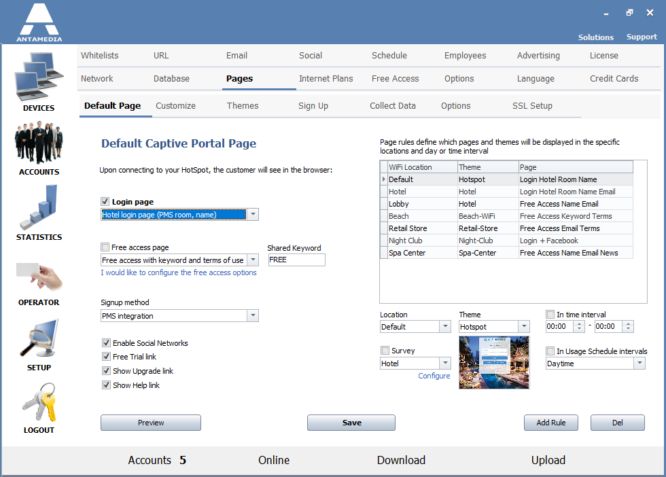Open the Solutions link
Viewport: 666px width, 477px height.
point(595,37)
